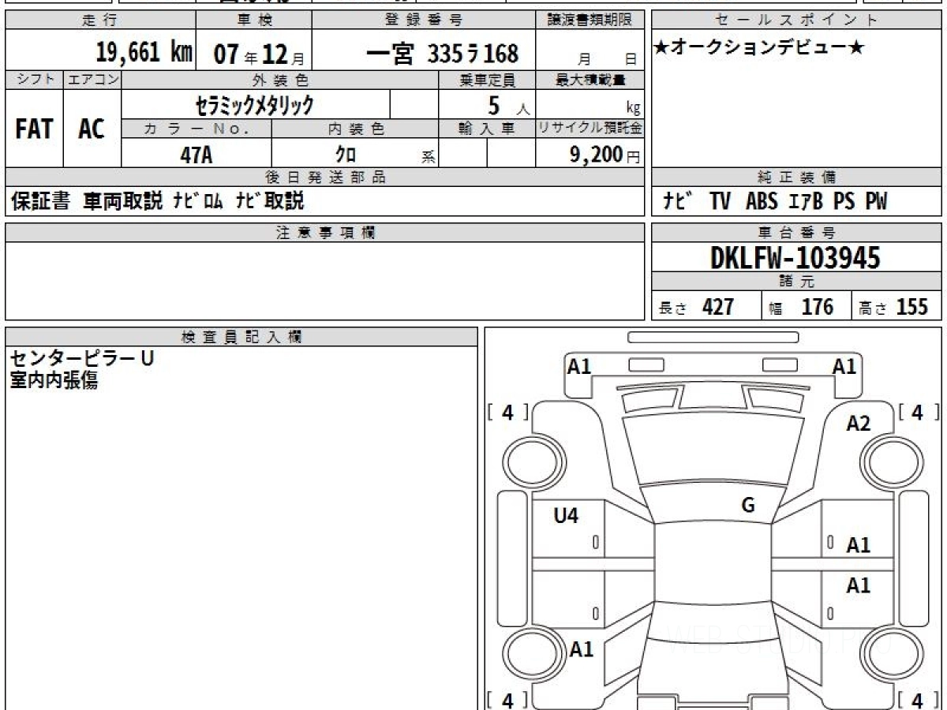Click the 最大積載量 header cell
Image resolution: width=947 pixels, height=710 pixels.
click(590, 80)
